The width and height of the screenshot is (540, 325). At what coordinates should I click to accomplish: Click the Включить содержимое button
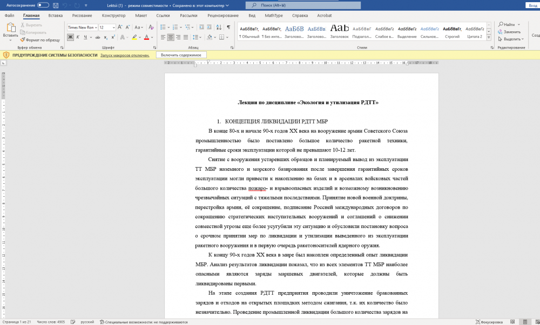click(x=181, y=55)
